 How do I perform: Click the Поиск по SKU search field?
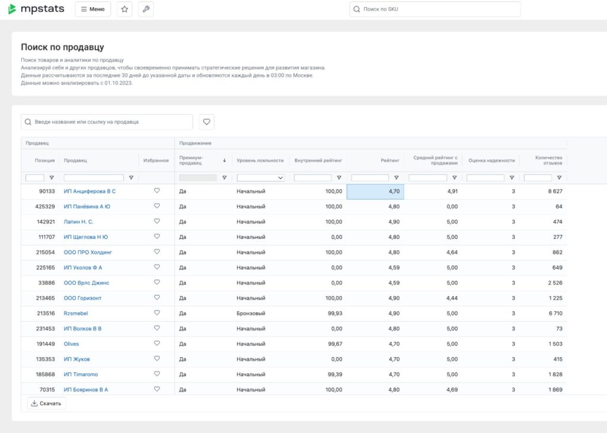pos(436,9)
